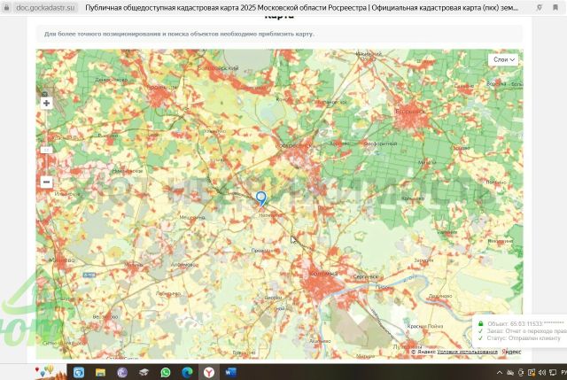Open the blue square app in taskbar
This screenshot has width=567, height=380.
click(x=79, y=372)
